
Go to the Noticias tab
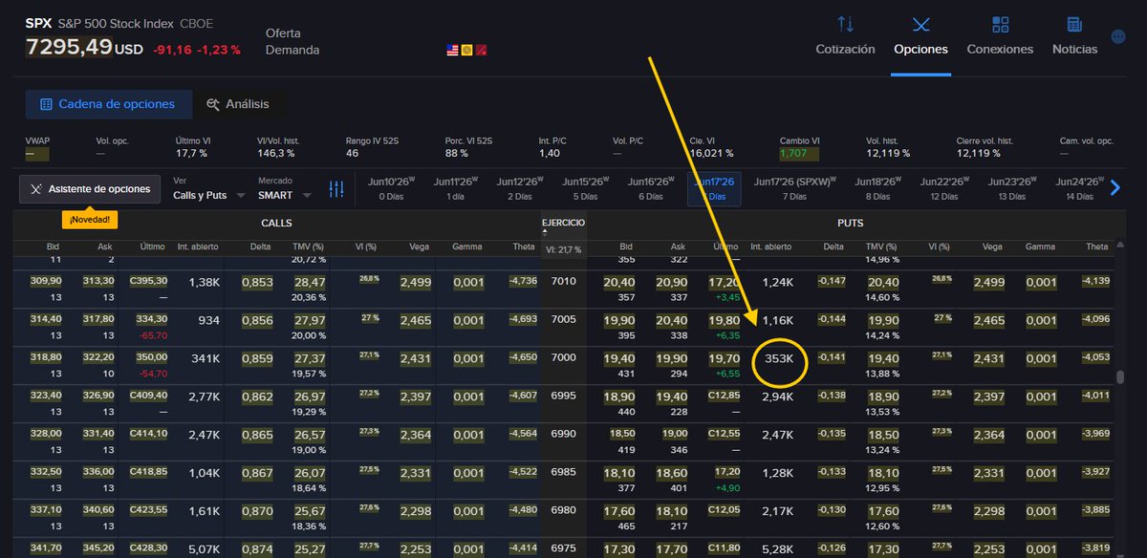[x=1074, y=35]
